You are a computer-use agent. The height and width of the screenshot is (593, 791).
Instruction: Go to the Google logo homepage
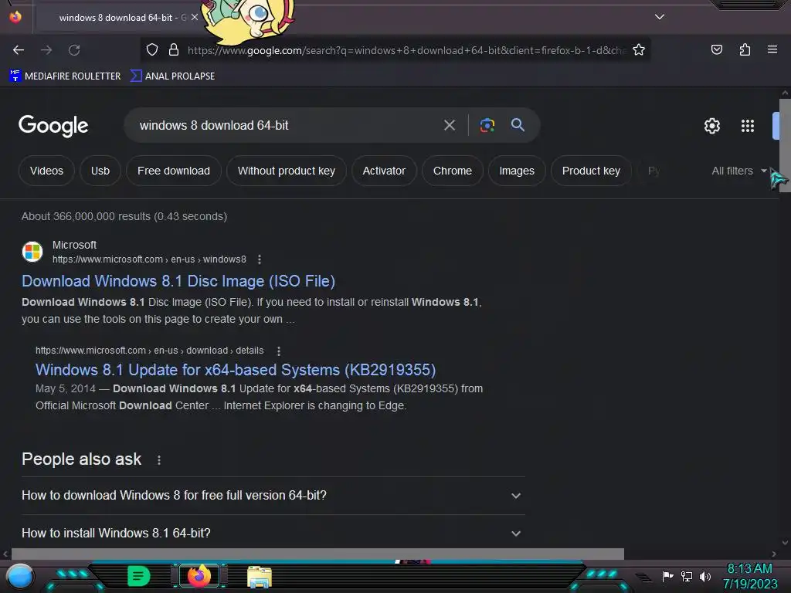point(53,126)
